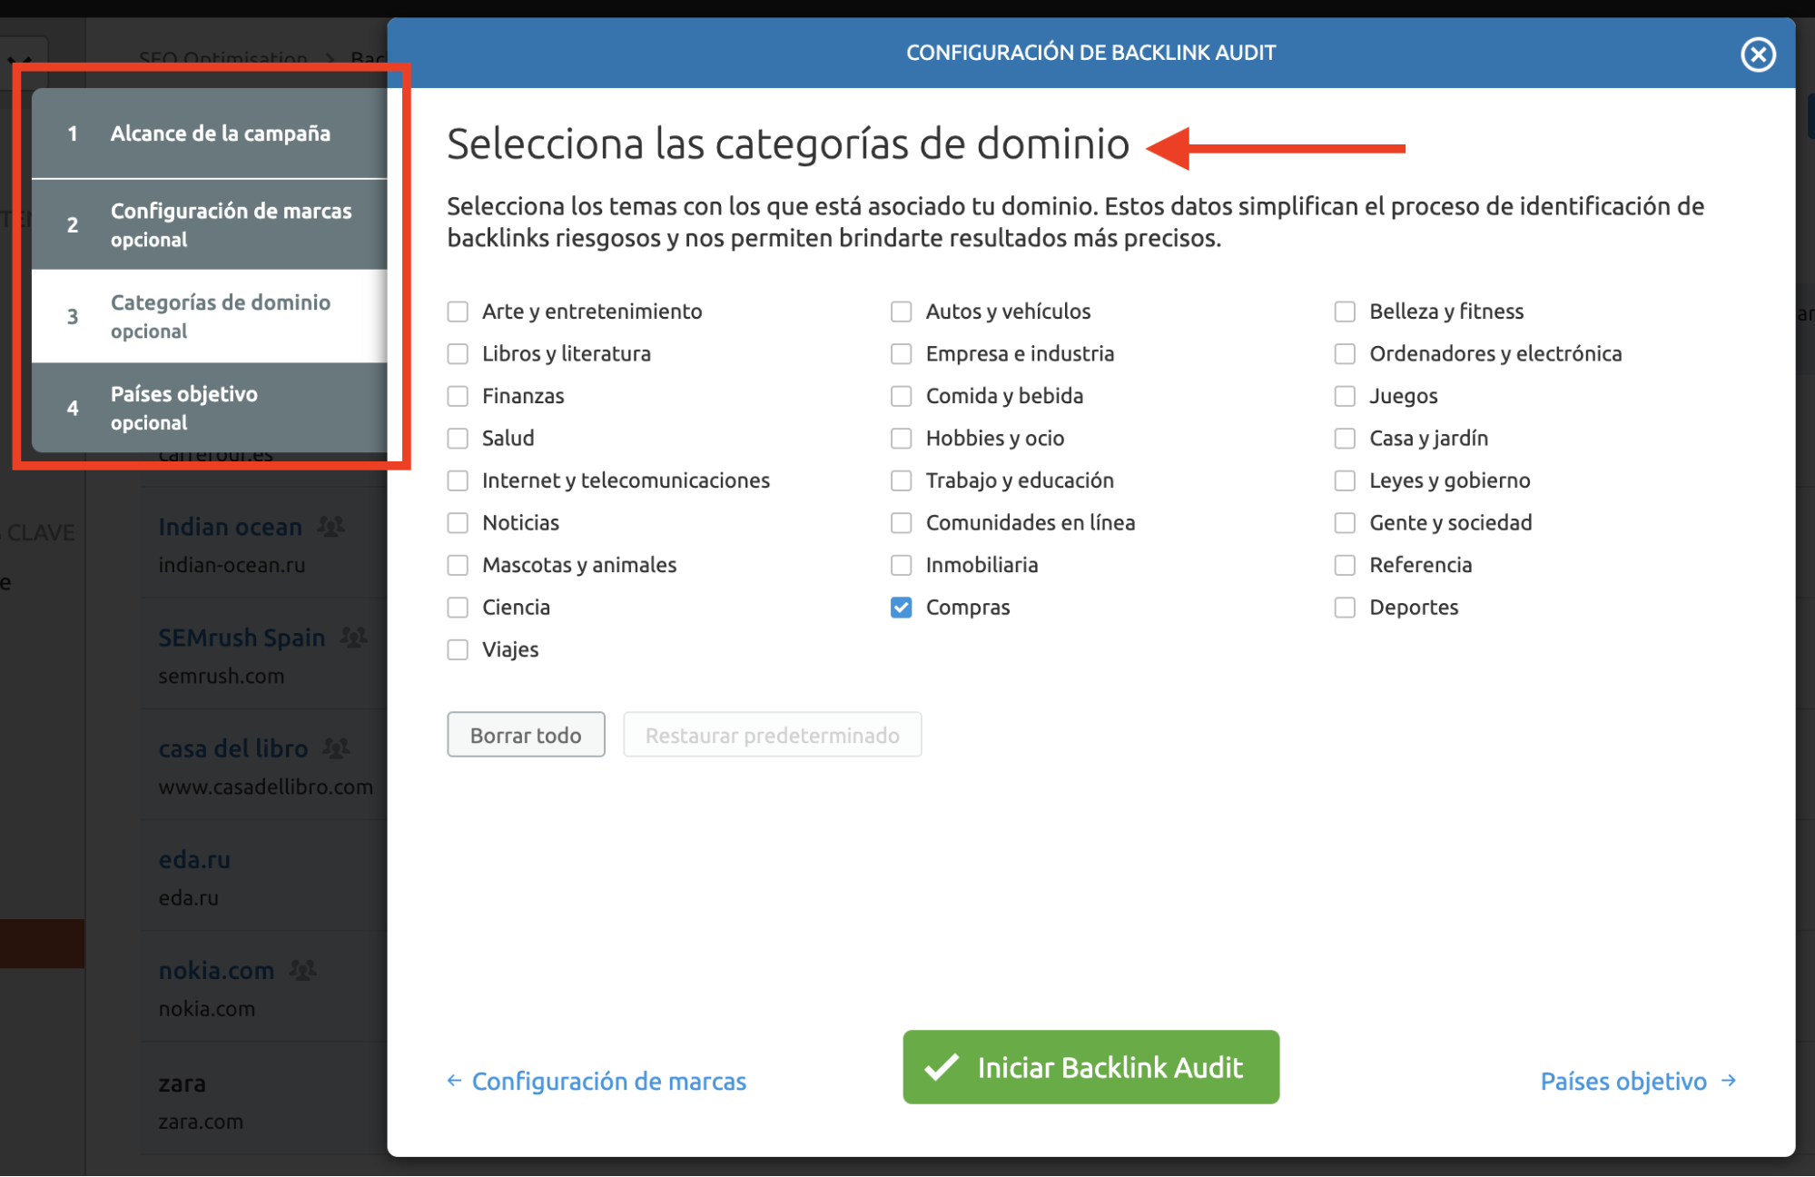
Task: Go to step 1 Alcance de la campaña
Action: (x=211, y=134)
